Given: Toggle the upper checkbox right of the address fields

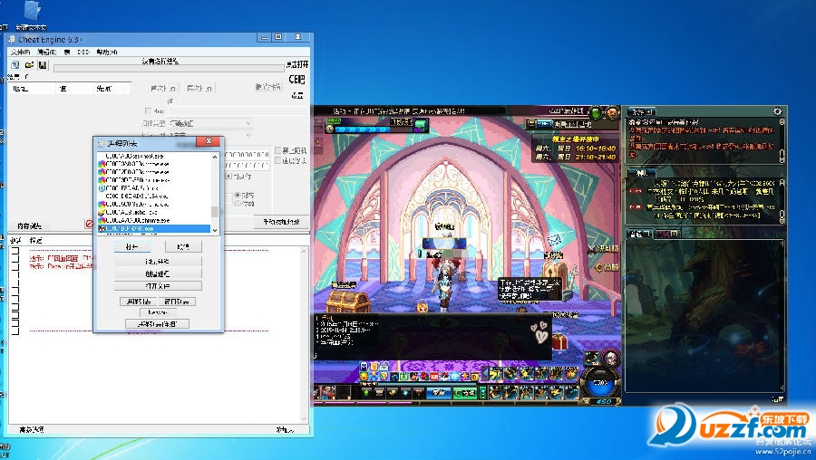Looking at the screenshot, I should pos(278,150).
